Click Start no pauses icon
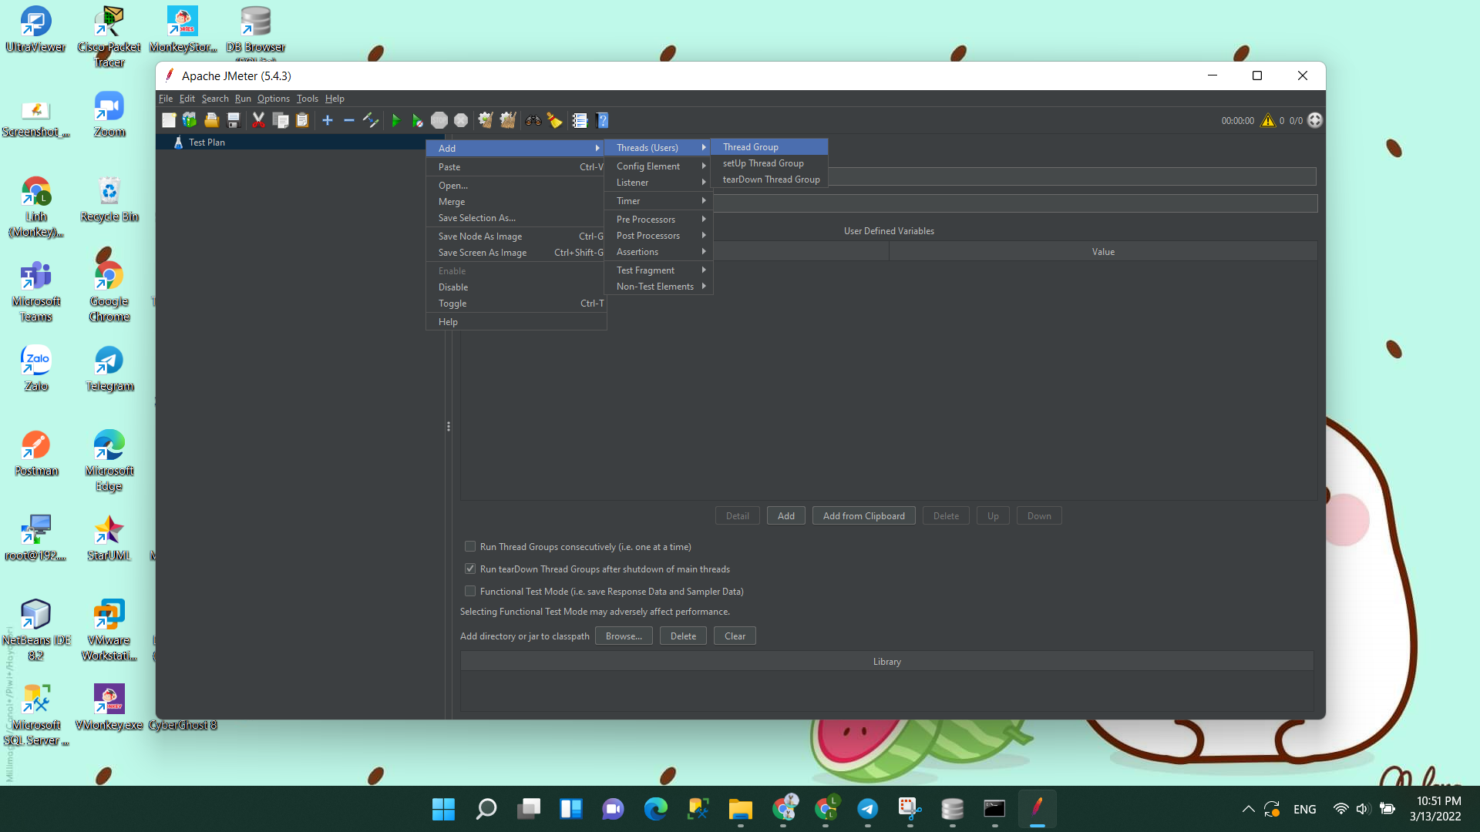The width and height of the screenshot is (1480, 832). (x=417, y=120)
